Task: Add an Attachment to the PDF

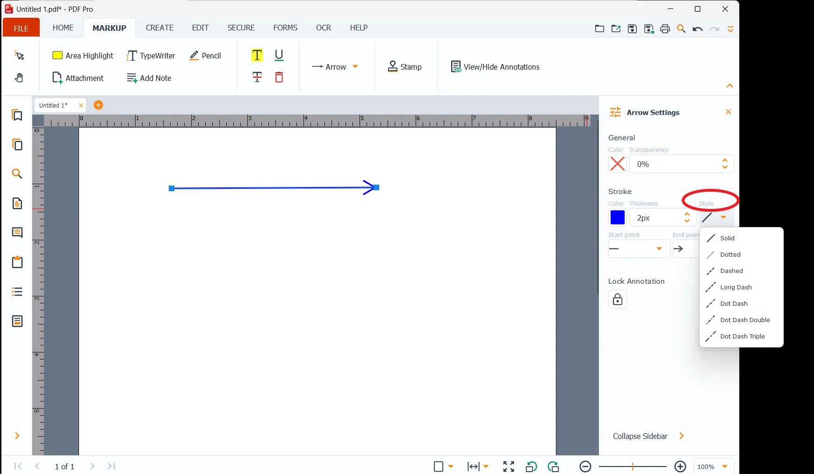Action: (x=78, y=78)
